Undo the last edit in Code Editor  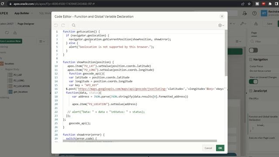[56, 25]
